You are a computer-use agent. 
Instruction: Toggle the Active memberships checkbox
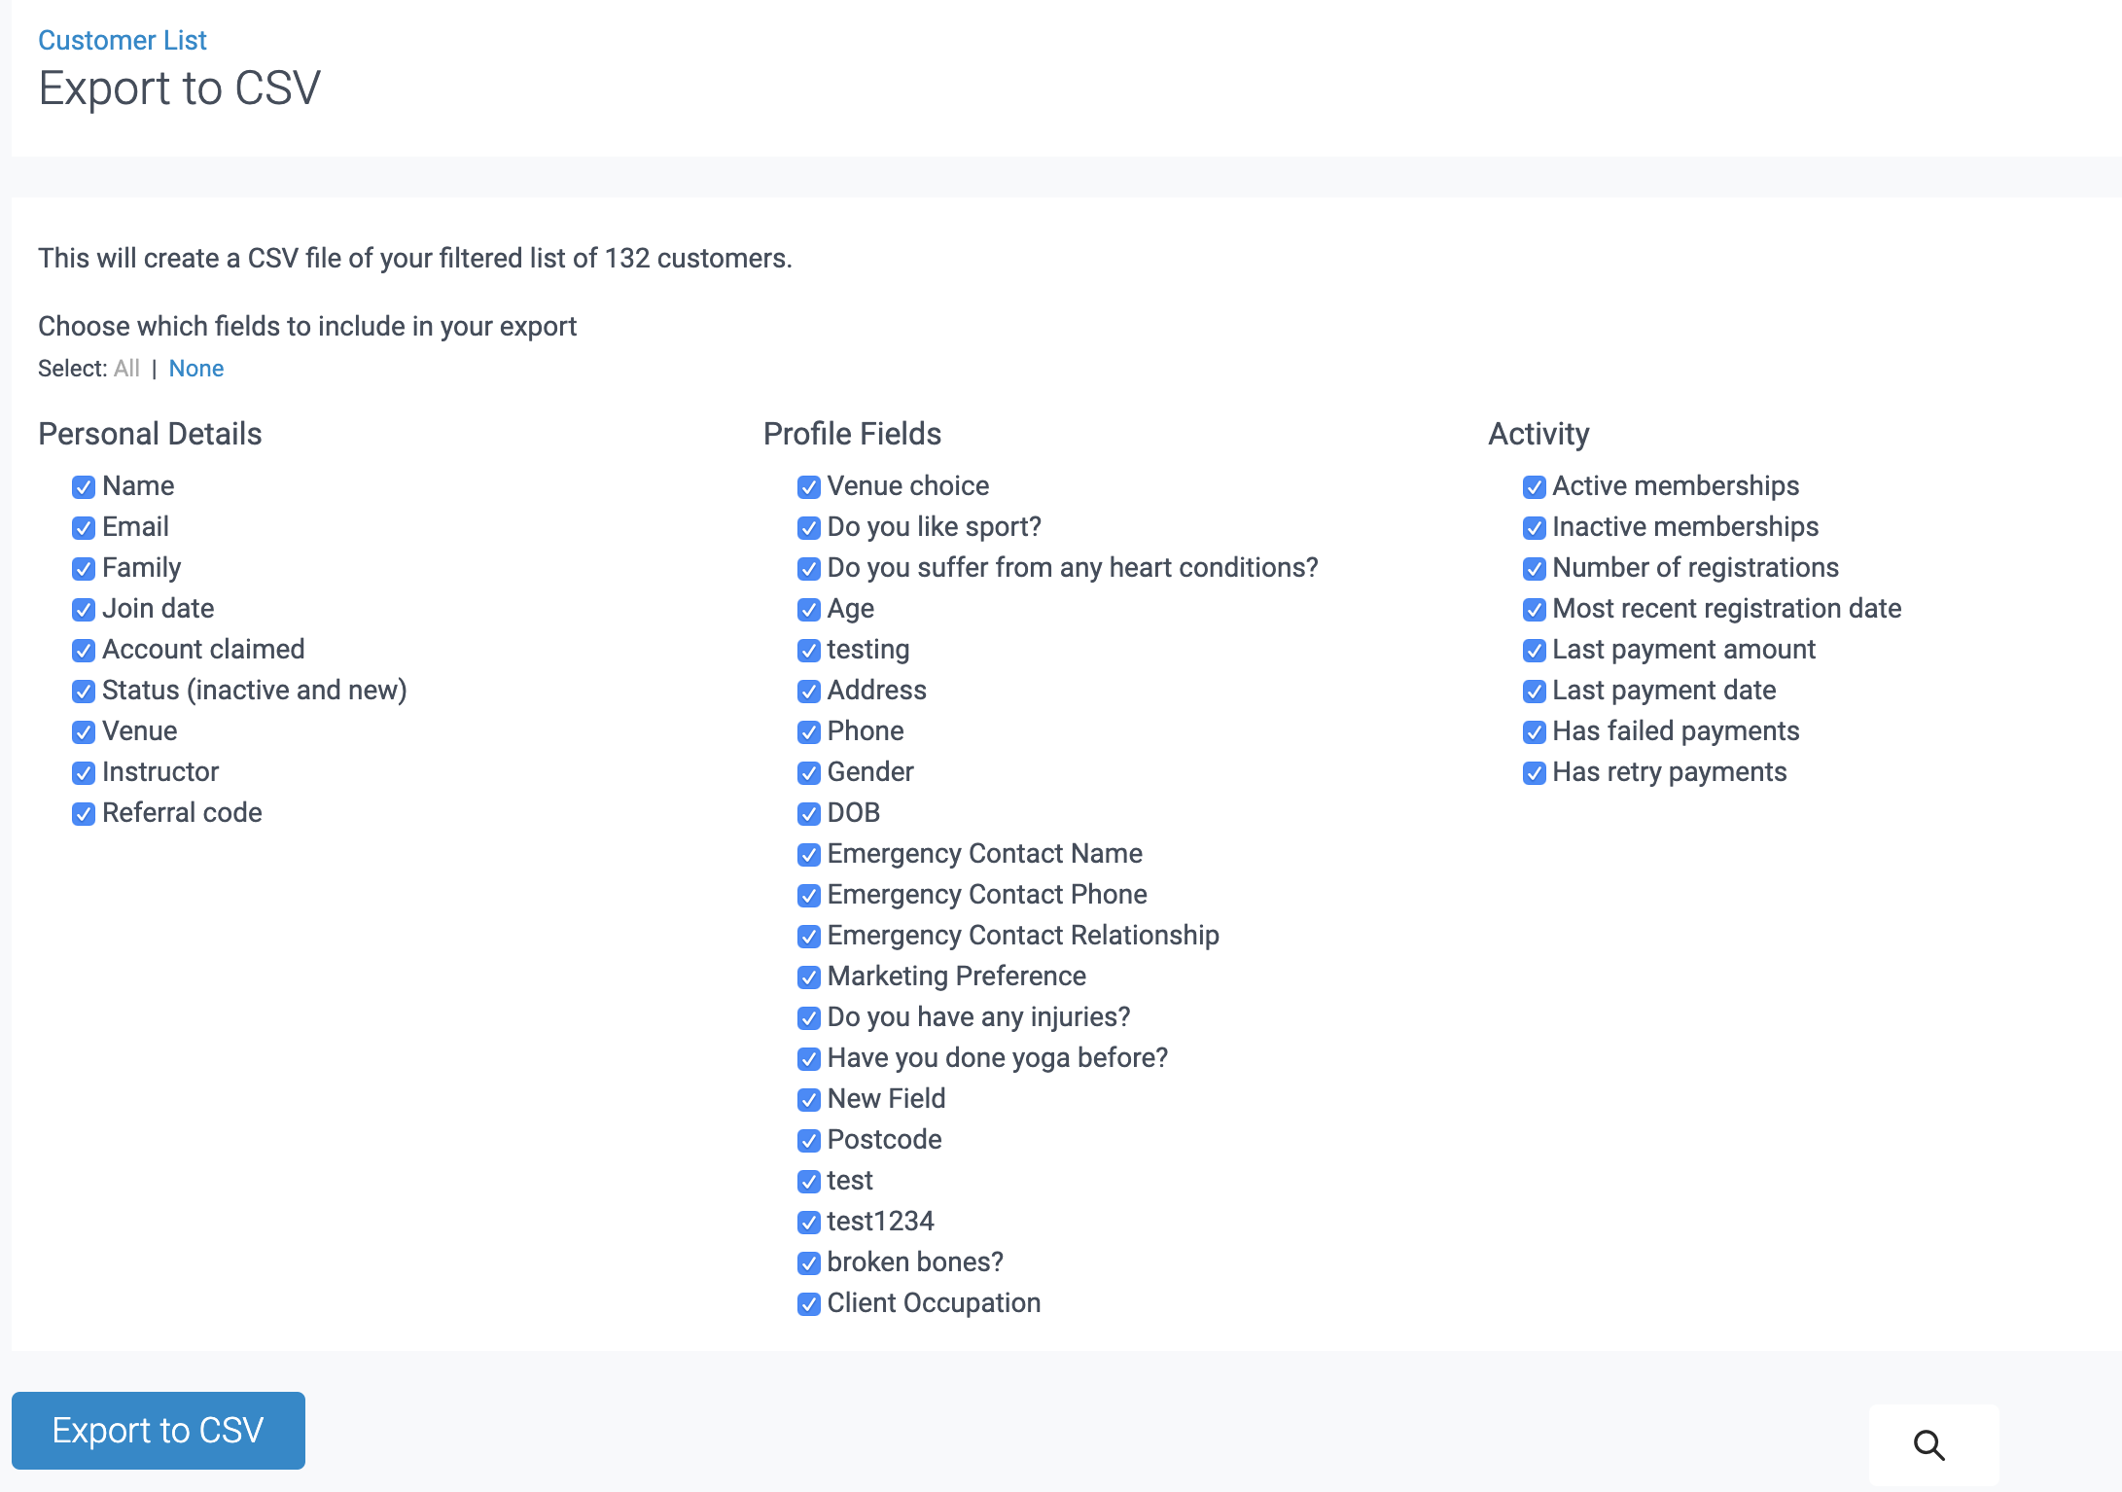(1534, 486)
